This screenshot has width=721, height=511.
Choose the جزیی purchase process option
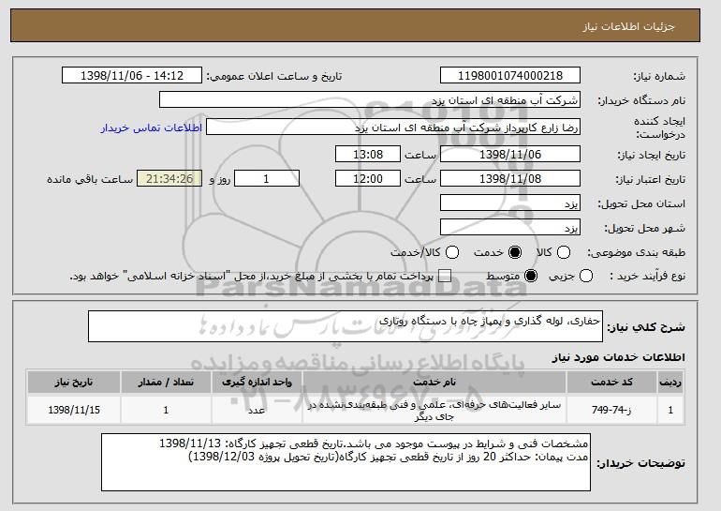(x=586, y=277)
